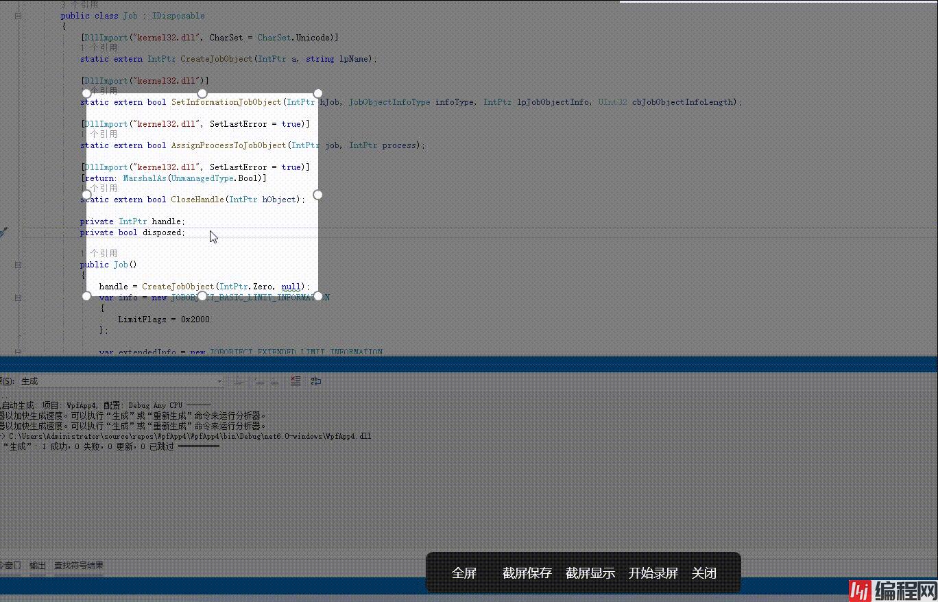Collapse the Job class code region

click(19, 16)
